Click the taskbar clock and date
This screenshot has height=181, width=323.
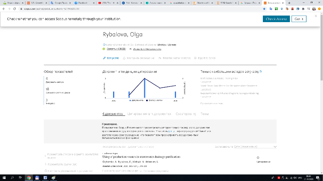pos(308,178)
